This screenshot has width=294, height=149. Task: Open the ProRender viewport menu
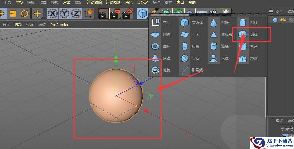pyautogui.click(x=60, y=25)
